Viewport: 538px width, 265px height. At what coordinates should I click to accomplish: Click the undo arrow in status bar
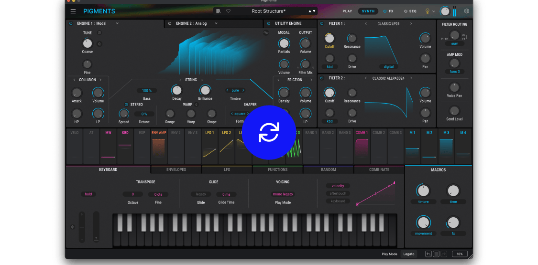(428, 254)
